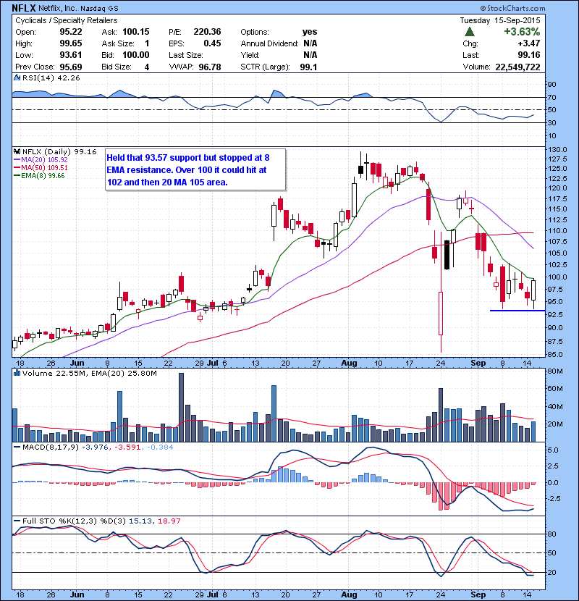Click the 5.0 MACD axis label
Screen dimensions: 579x601
pos(552,450)
